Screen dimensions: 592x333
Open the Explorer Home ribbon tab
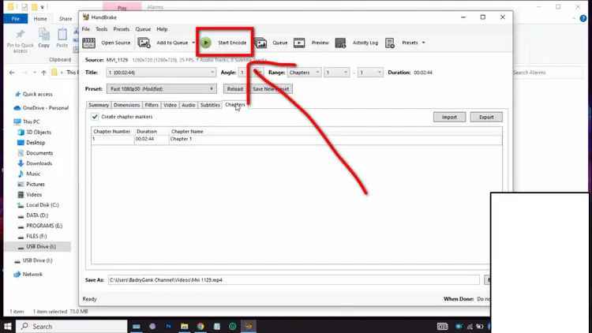[x=40, y=18]
